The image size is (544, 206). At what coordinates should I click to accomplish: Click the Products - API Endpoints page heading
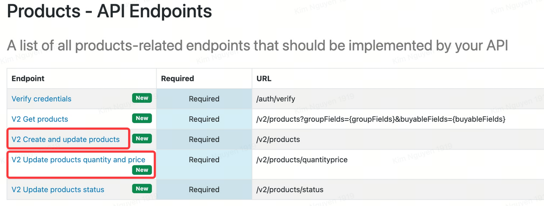tap(110, 11)
